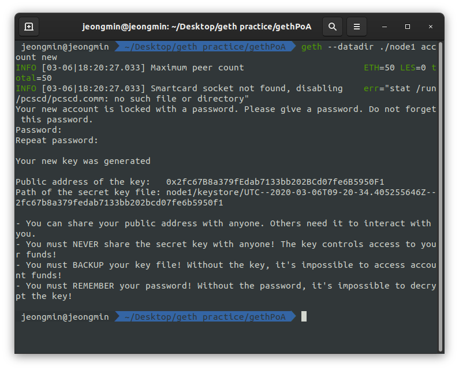The image size is (459, 370).
Task: Click the 'Your new key was generated' line
Action: coord(83,161)
